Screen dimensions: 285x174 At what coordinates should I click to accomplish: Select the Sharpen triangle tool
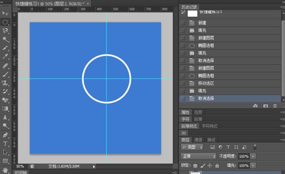(5, 117)
